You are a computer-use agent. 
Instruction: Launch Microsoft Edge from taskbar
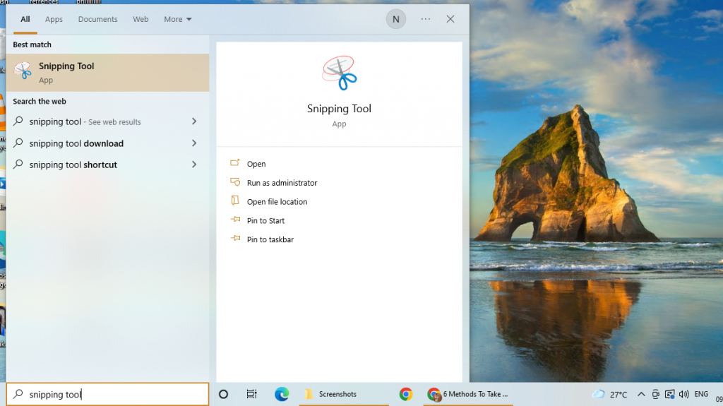point(281,394)
